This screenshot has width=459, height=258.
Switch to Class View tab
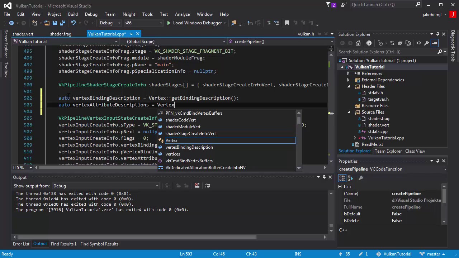pos(415,151)
